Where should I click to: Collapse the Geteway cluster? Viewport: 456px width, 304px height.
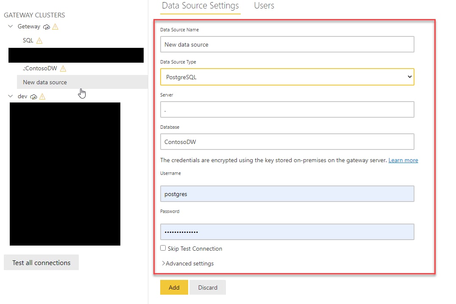tap(11, 26)
